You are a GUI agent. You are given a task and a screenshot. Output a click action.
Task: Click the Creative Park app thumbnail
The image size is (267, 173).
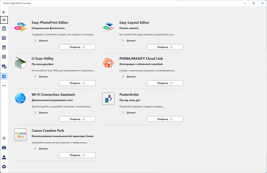21,135
